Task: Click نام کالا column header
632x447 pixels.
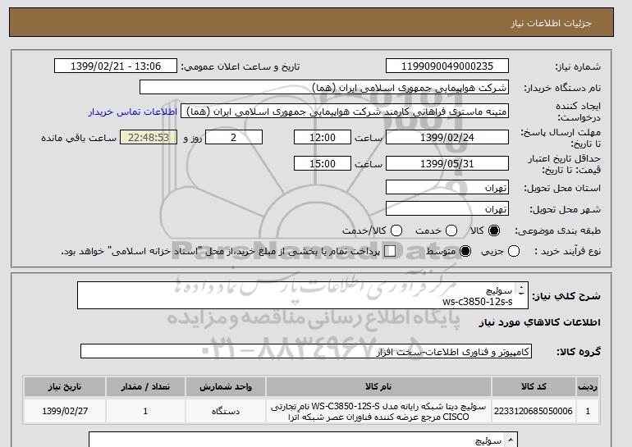Action: [x=378, y=386]
